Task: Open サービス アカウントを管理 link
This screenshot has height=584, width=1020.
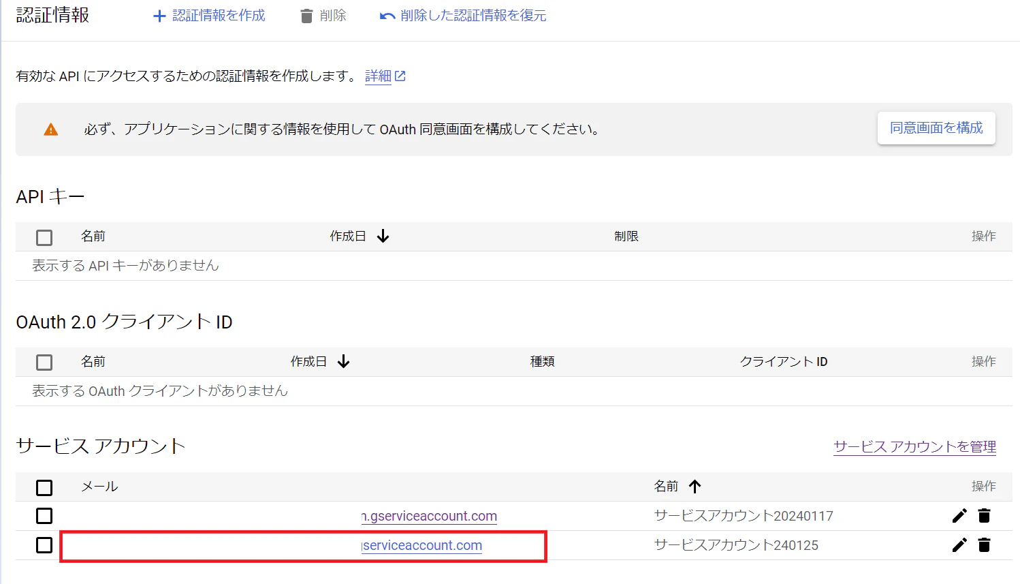Action: 914,447
